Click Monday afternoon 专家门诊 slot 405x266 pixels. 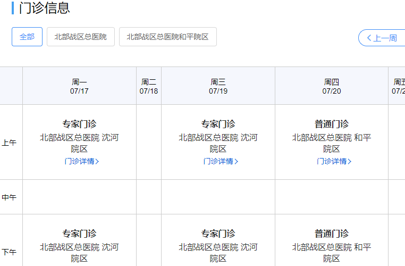79,234
